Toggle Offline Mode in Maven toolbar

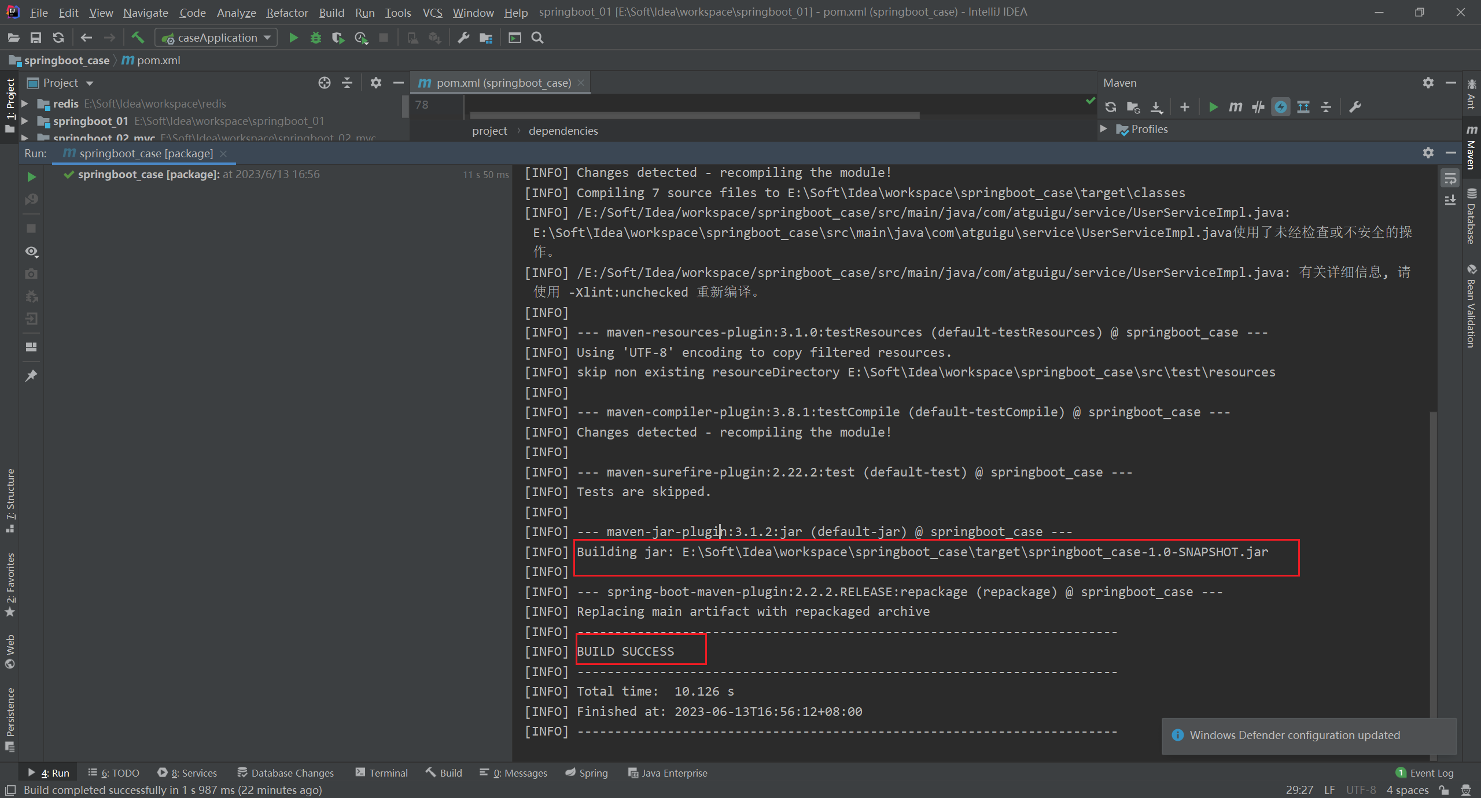click(1258, 107)
